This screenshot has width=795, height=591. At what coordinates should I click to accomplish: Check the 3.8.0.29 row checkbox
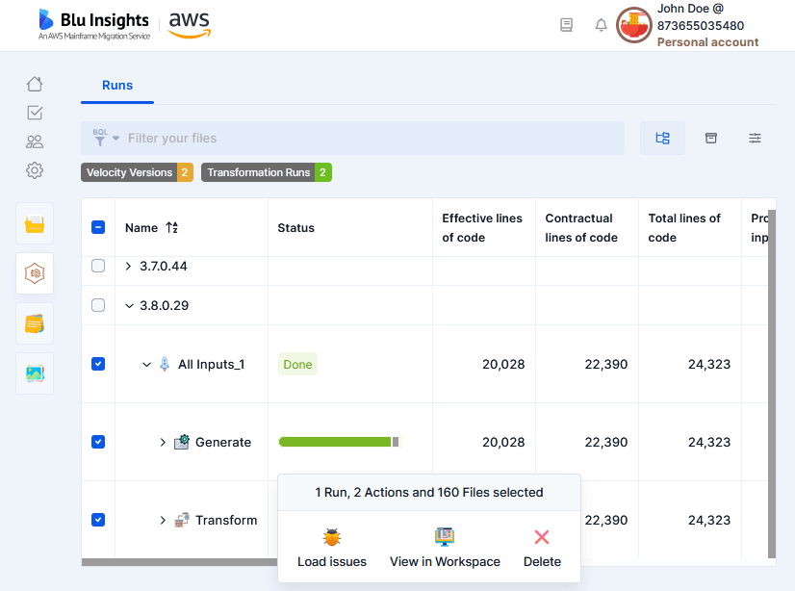(x=98, y=305)
